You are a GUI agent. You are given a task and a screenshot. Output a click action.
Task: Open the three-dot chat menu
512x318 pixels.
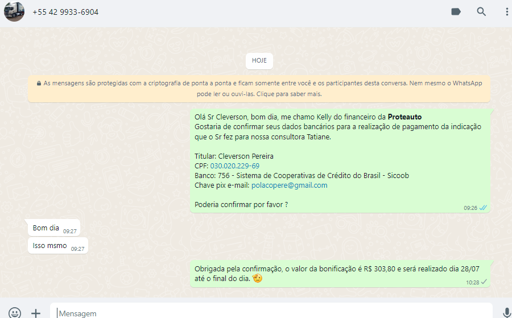click(x=506, y=12)
